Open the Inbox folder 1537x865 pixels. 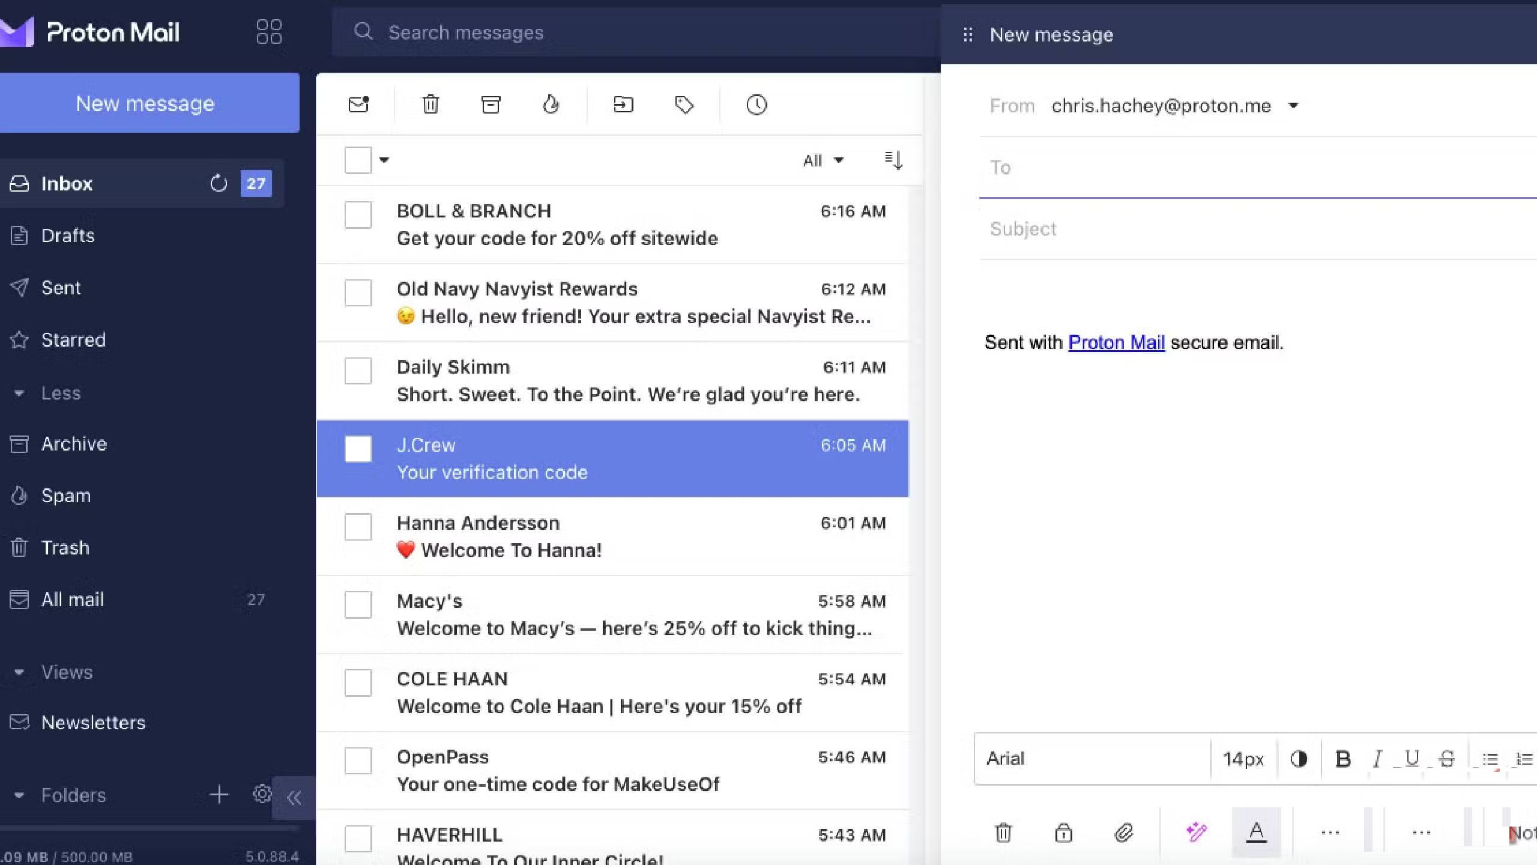tap(66, 183)
